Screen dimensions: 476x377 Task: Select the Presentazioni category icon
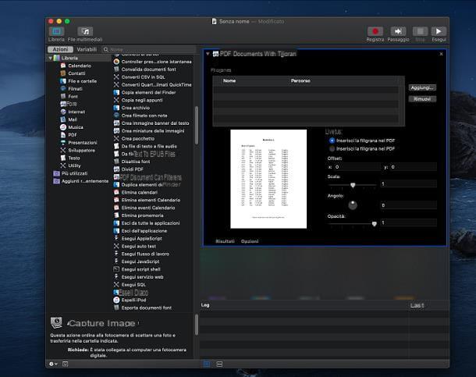tap(63, 142)
